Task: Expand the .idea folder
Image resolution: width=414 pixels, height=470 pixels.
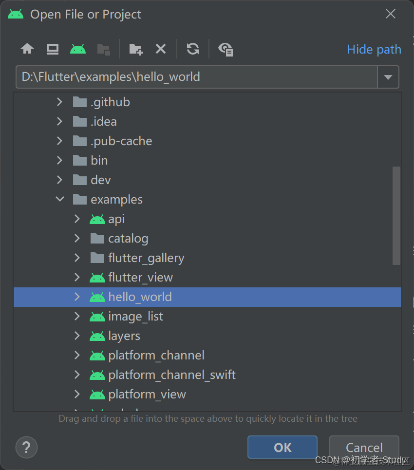Action: coord(59,122)
